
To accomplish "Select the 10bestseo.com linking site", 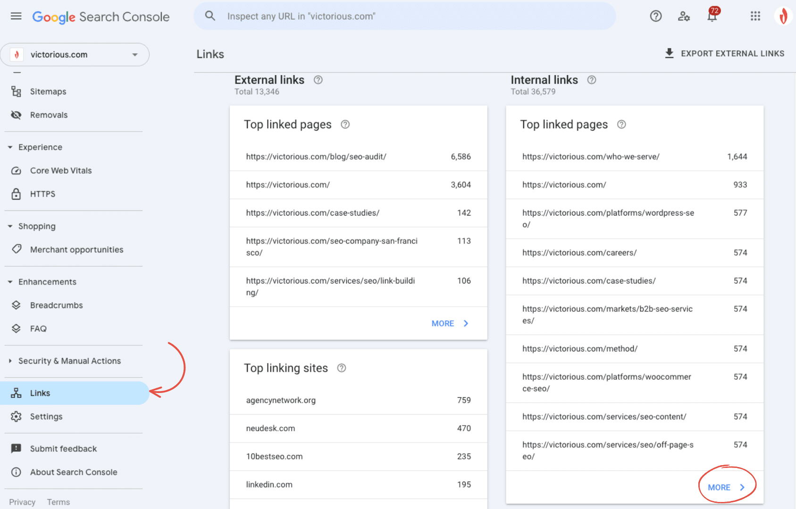I will coord(358,456).
